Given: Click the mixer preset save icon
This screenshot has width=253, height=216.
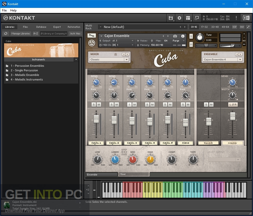Looking at the screenshot, I should pos(116,54).
